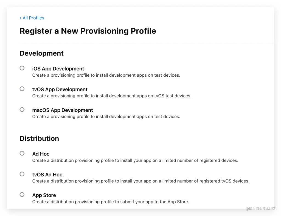
Task: Open the All Profiles link
Action: (x=33, y=18)
